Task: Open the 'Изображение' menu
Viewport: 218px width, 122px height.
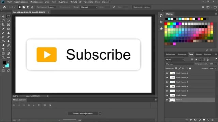Action: pos(36,2)
